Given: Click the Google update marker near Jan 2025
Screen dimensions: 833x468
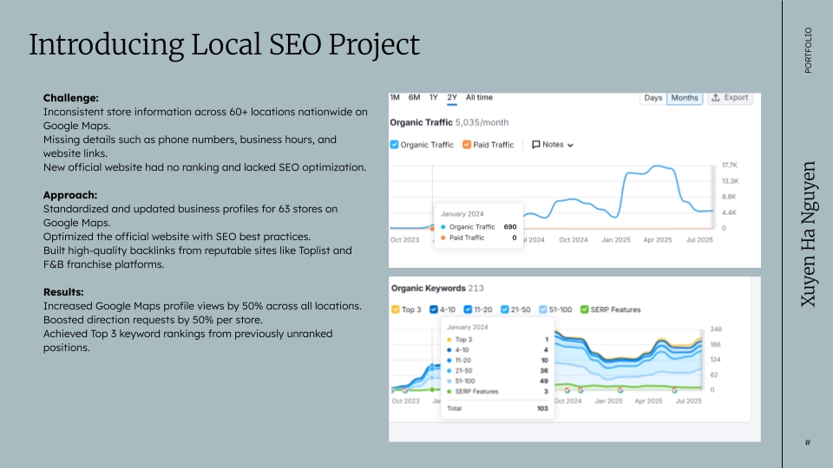Looking at the screenshot, I should pyautogui.click(x=620, y=391).
